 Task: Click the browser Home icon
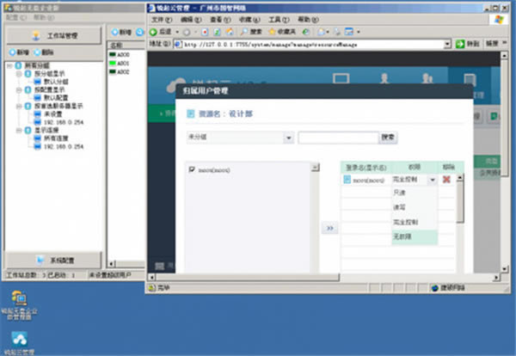click(230, 32)
